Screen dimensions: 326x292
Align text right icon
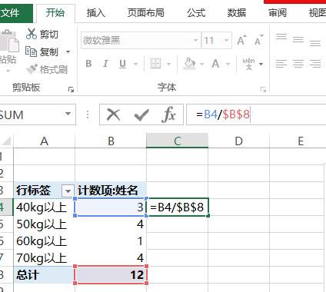click(315, 64)
